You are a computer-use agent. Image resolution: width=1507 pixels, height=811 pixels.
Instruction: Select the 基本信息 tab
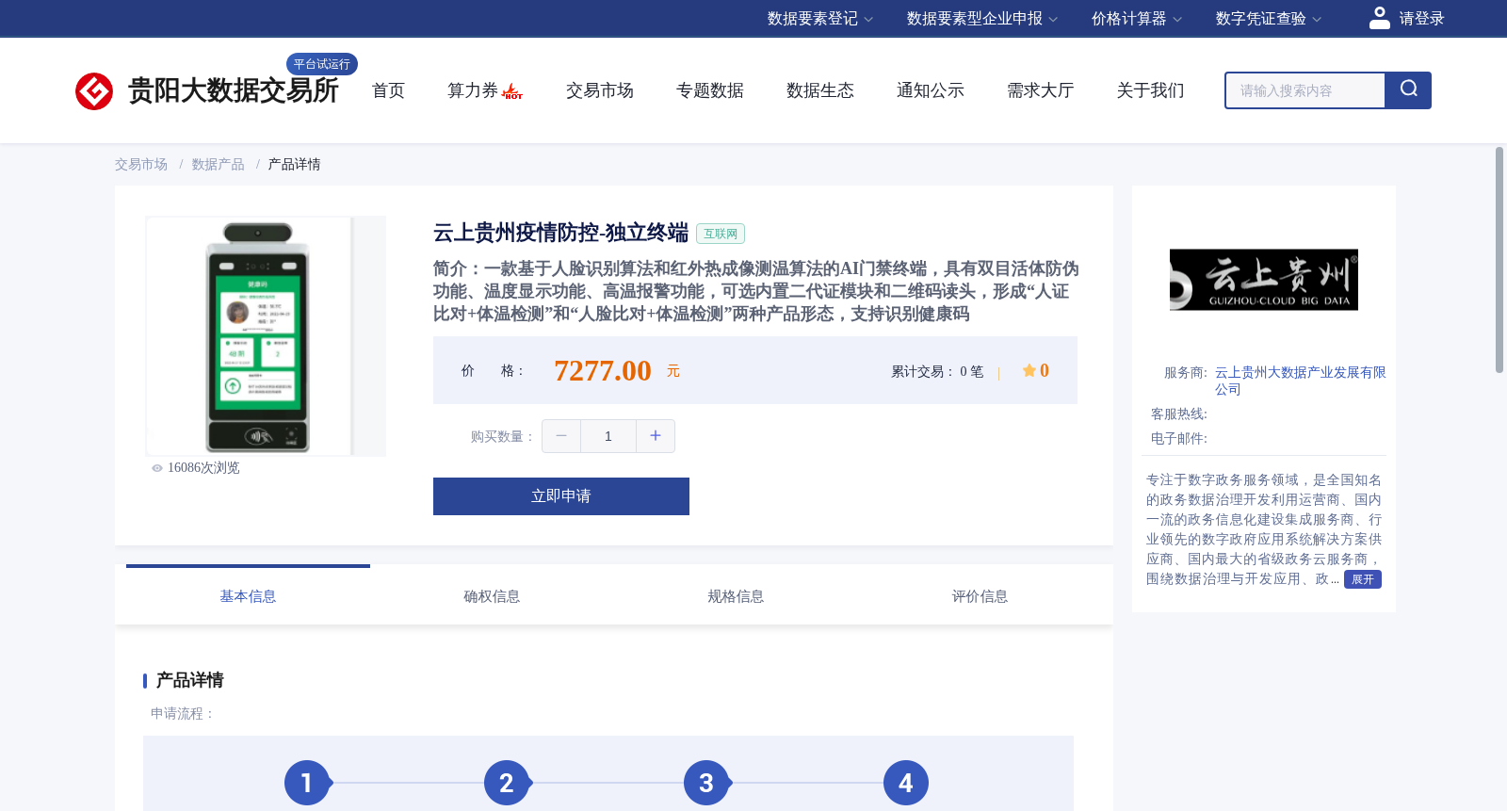(248, 596)
